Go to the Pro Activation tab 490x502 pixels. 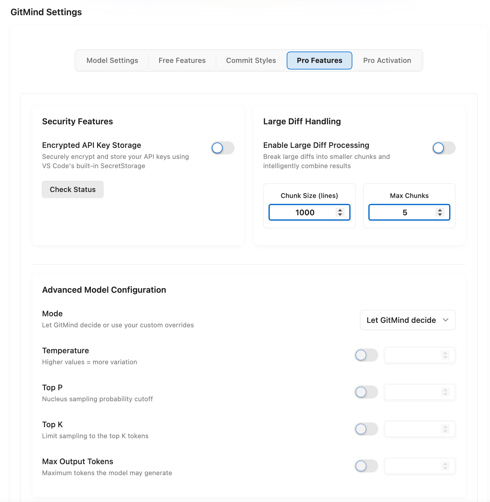coord(387,61)
